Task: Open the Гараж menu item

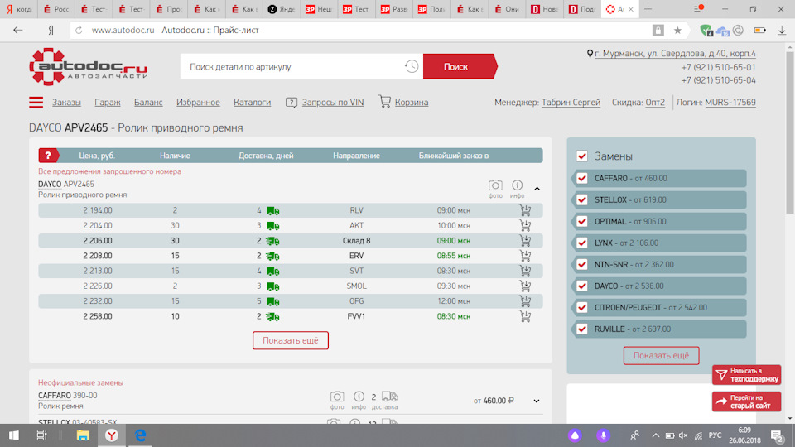Action: pos(108,103)
